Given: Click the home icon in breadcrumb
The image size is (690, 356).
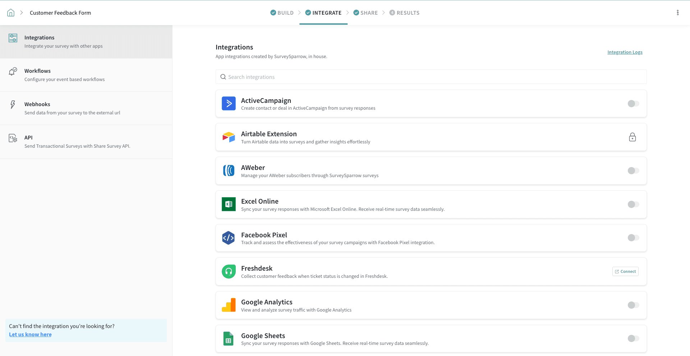Looking at the screenshot, I should click(11, 13).
